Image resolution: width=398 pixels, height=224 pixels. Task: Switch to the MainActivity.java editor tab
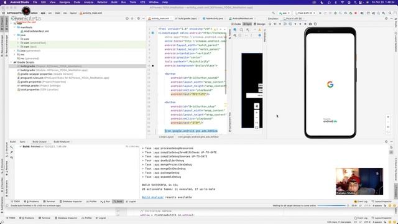[x=213, y=19]
